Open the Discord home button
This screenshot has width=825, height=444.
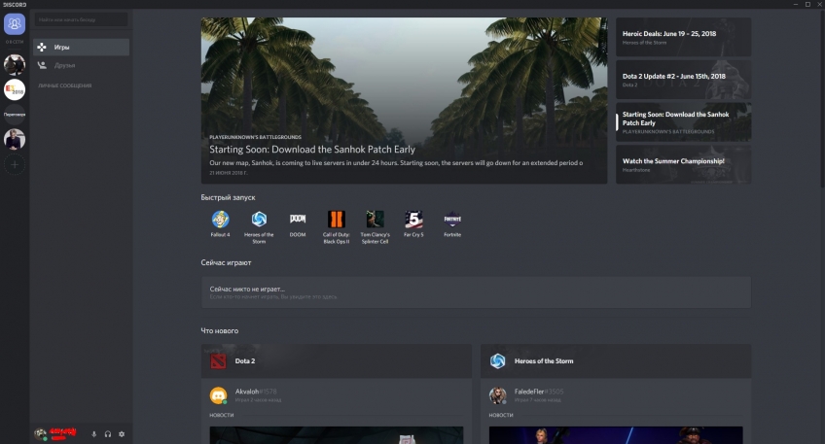tap(15, 23)
